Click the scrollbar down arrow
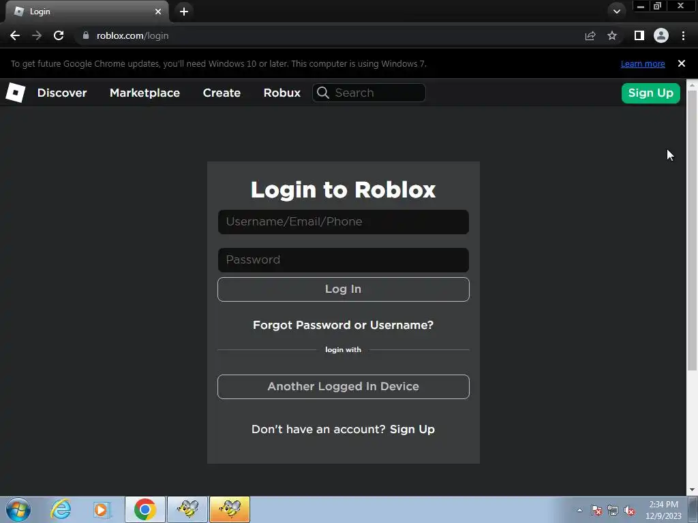The width and height of the screenshot is (698, 523). (692, 490)
